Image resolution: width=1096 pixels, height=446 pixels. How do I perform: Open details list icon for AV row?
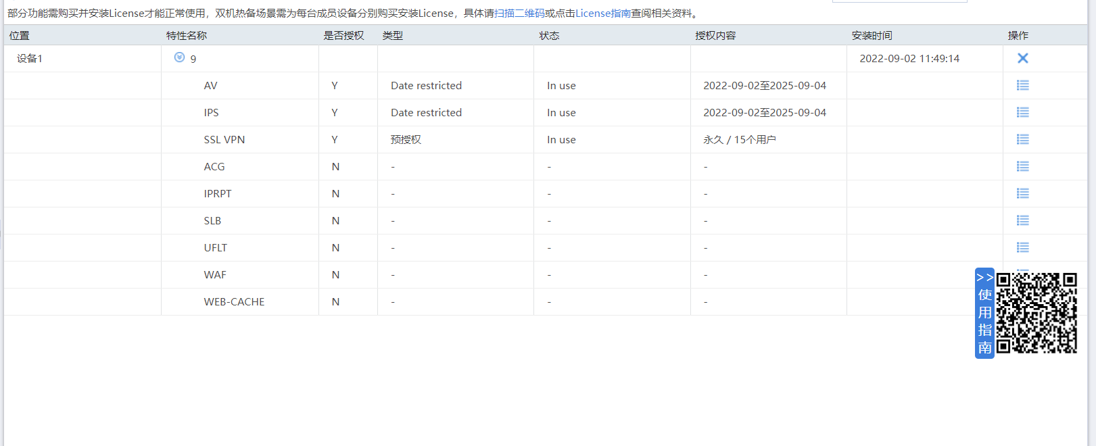coord(1022,85)
